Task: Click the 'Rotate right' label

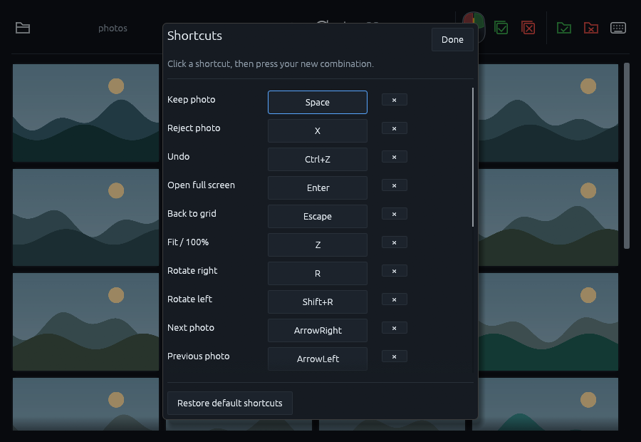Action: pyautogui.click(x=192, y=270)
